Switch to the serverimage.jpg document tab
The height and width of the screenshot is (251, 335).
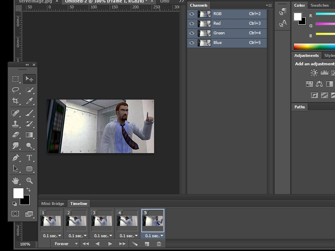click(36, 1)
